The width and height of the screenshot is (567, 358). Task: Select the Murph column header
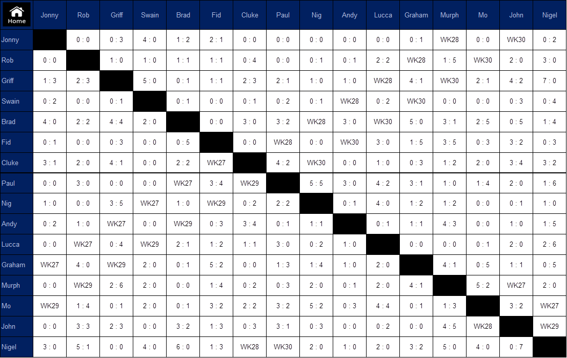(450, 15)
